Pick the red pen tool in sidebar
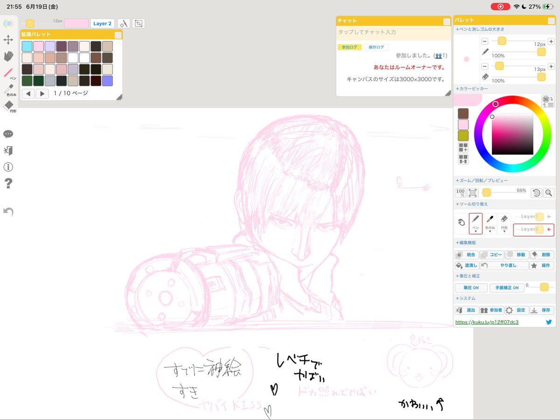The image size is (560, 420). 8,73
